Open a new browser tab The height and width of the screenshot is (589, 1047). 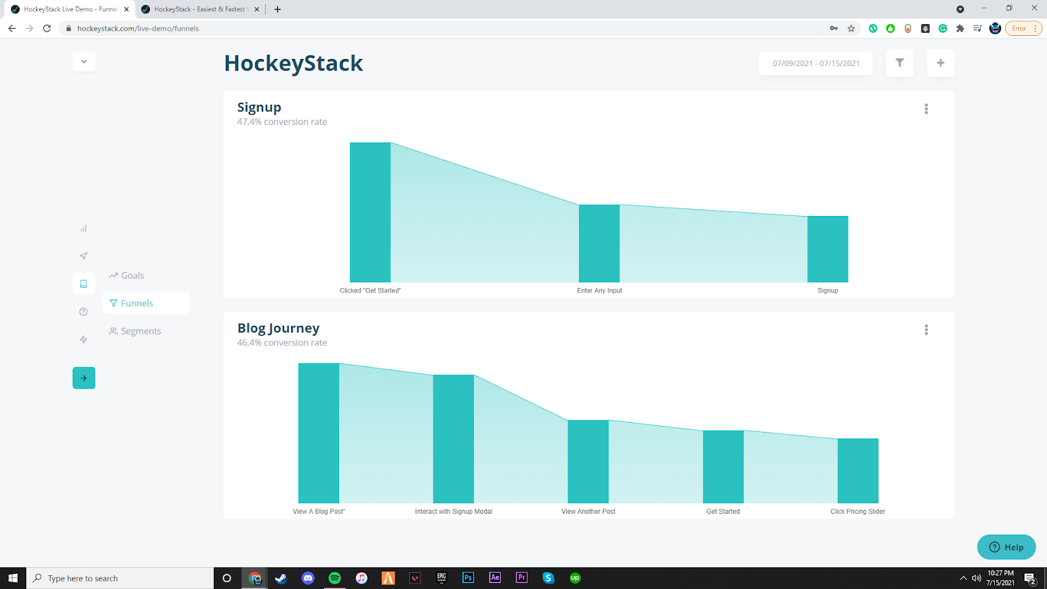tap(277, 9)
